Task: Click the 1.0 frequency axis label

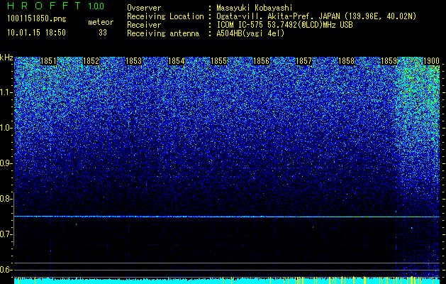Action: point(6,128)
